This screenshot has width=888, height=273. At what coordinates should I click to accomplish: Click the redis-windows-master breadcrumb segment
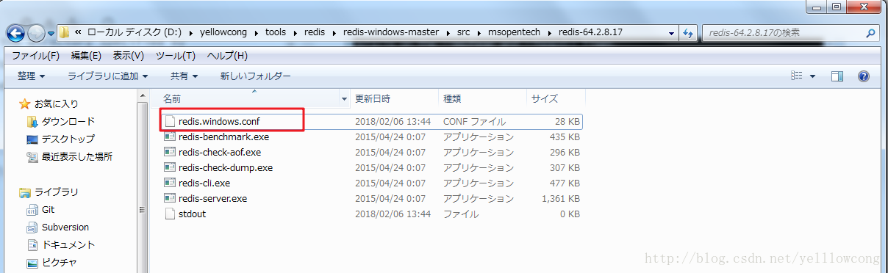(x=390, y=33)
